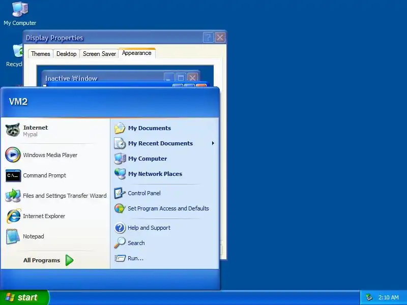Open My Computer icon in Start menu

coord(120,159)
